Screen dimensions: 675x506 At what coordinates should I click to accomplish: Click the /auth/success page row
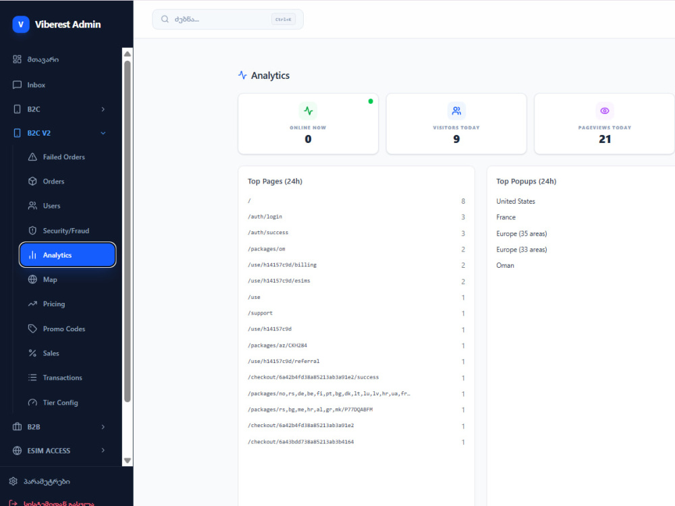pyautogui.click(x=356, y=233)
